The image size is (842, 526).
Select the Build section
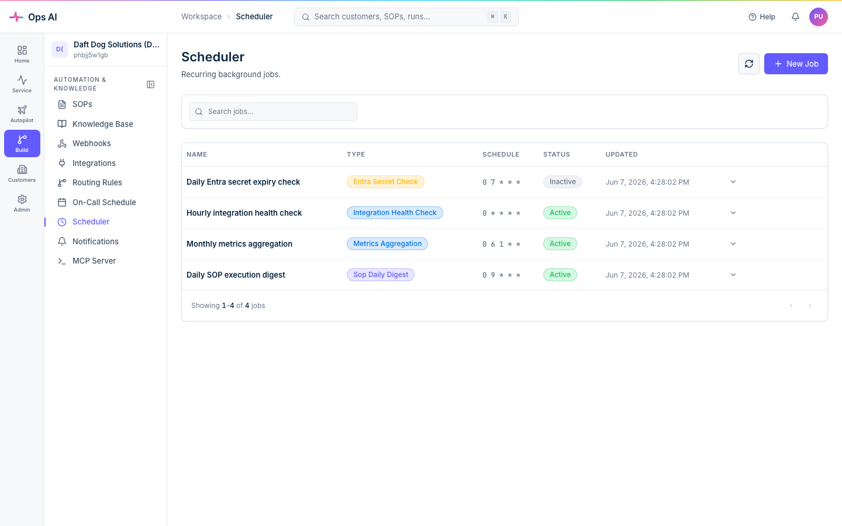pos(22,144)
